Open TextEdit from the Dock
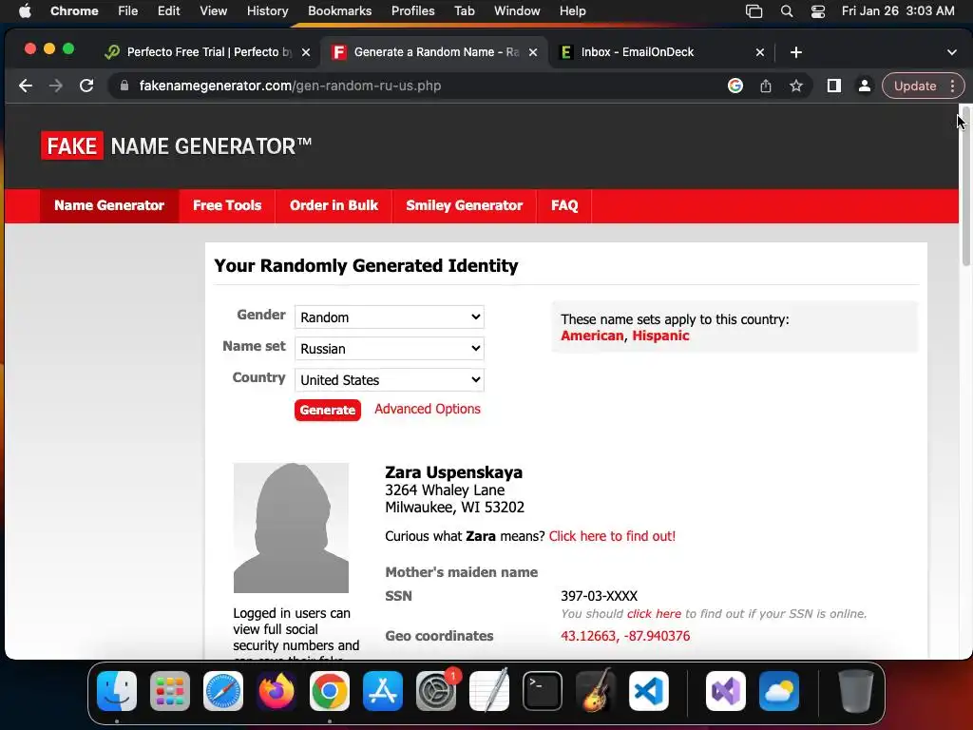 click(x=489, y=691)
